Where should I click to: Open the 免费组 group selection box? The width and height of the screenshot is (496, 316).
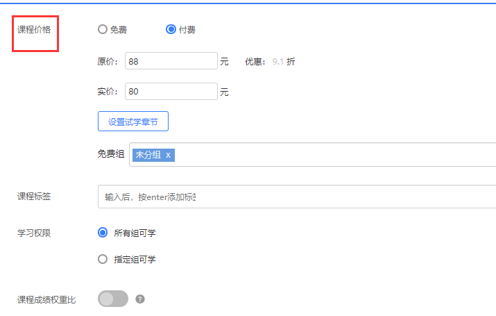333,155
